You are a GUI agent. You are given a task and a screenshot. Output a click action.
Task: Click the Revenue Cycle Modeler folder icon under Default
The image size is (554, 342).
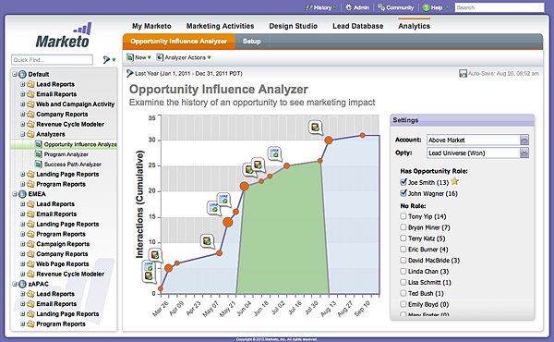[30, 125]
